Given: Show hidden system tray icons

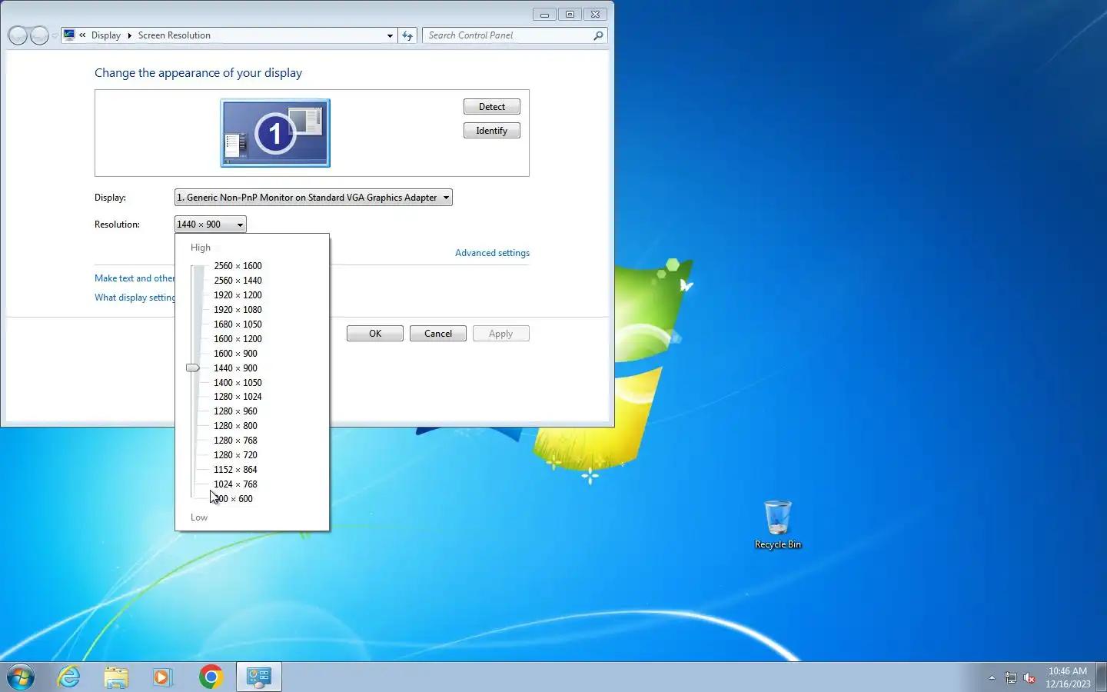Looking at the screenshot, I should 992,677.
